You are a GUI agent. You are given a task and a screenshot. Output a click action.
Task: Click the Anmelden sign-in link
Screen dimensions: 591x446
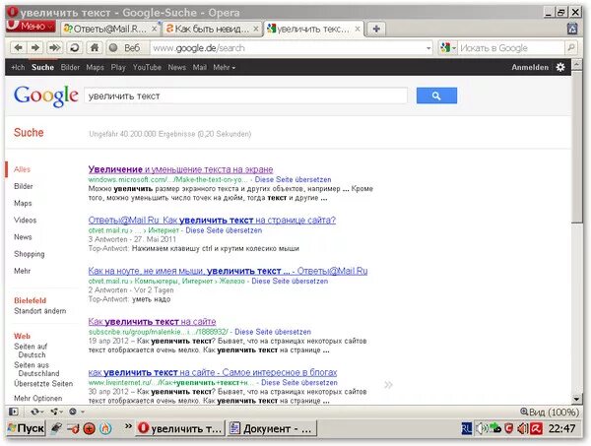(x=530, y=67)
